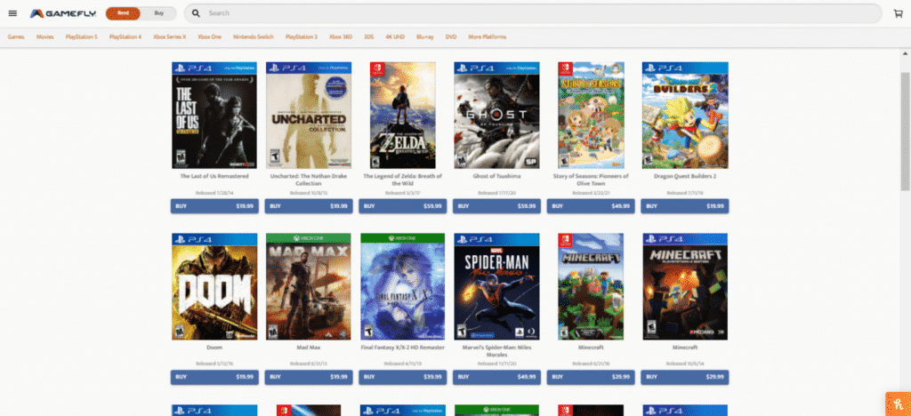Select PlayStation 3 platform tab
Screen dimensions: 911x416
pyautogui.click(x=301, y=37)
